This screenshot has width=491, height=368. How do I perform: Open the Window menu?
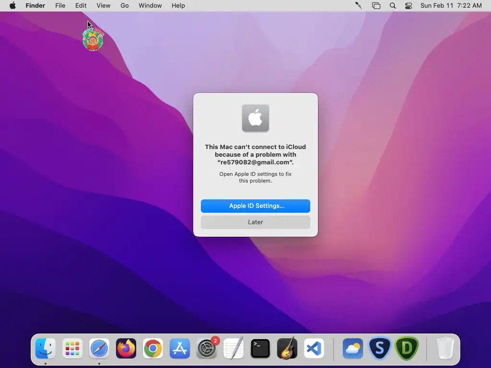tap(150, 6)
